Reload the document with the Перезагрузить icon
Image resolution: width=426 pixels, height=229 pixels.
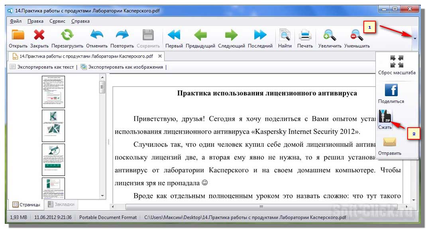(67, 35)
